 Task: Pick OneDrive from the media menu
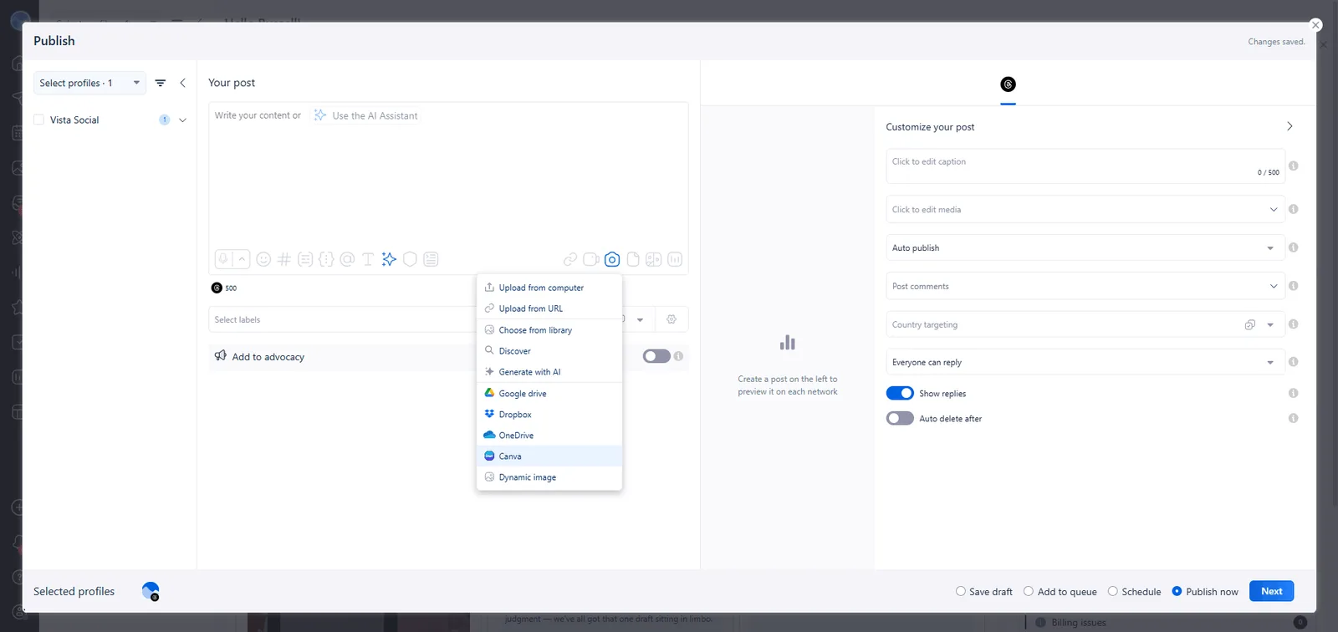pos(549,436)
